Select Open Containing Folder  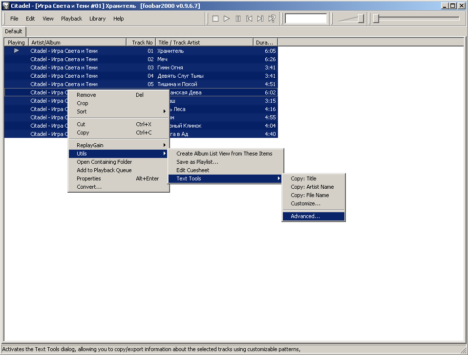[119, 162]
